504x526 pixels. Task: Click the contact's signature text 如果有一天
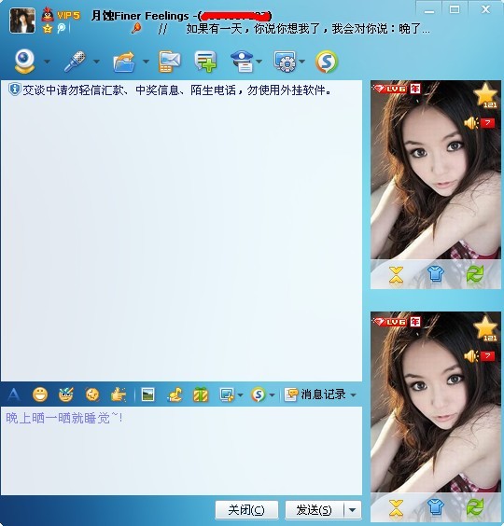(x=308, y=29)
